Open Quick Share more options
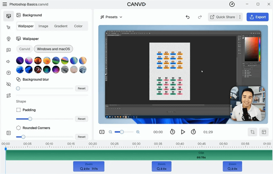 click(240, 17)
